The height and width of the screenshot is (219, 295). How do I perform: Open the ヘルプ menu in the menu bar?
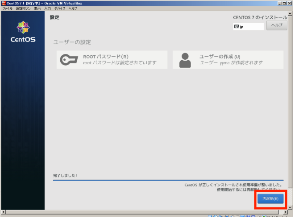pos(73,8)
